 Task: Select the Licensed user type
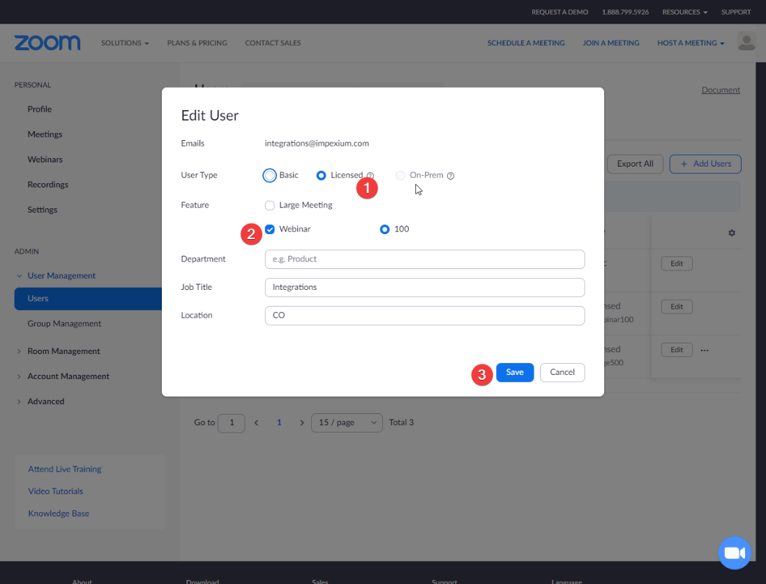(321, 175)
